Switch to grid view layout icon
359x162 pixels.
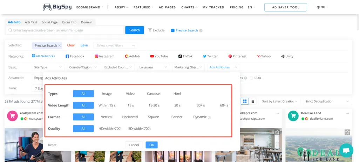click(x=245, y=101)
